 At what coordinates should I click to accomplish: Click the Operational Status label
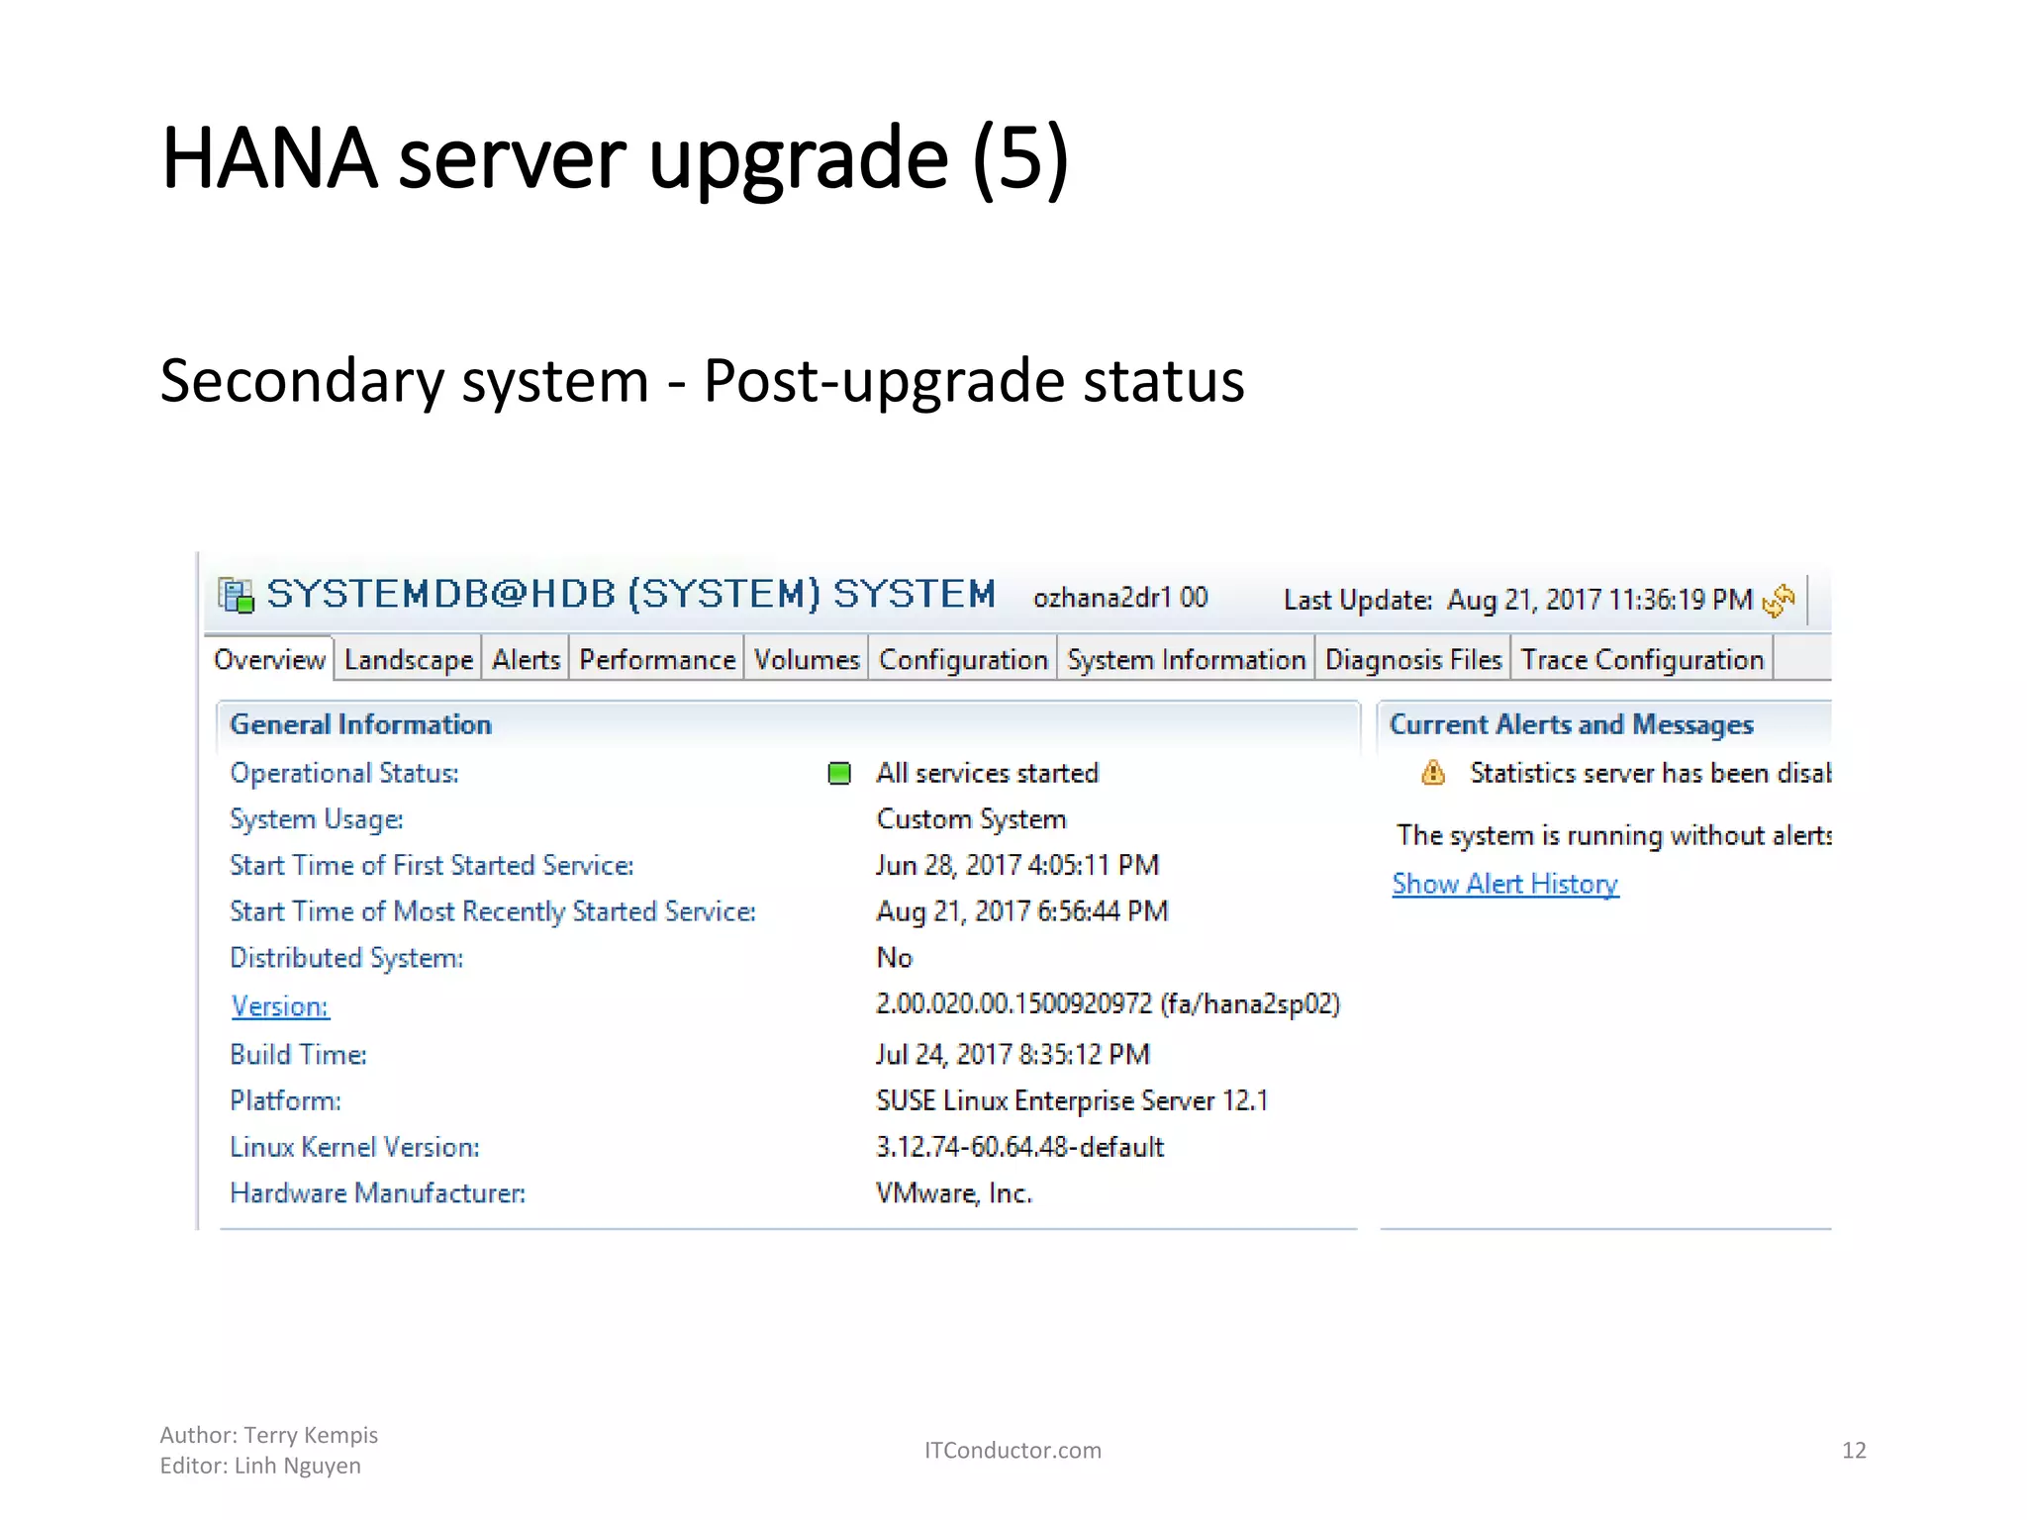[344, 773]
